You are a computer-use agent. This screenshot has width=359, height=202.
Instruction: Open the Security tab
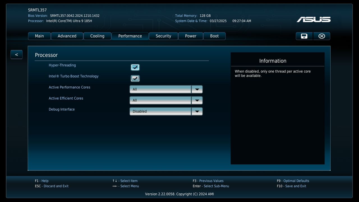pyautogui.click(x=164, y=36)
